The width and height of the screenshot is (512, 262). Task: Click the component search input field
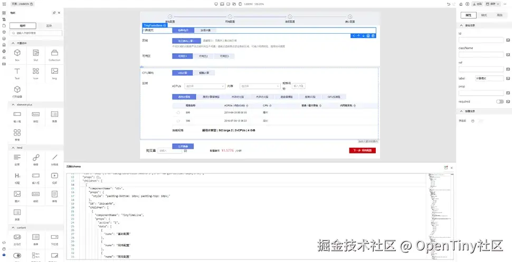tap(36, 33)
